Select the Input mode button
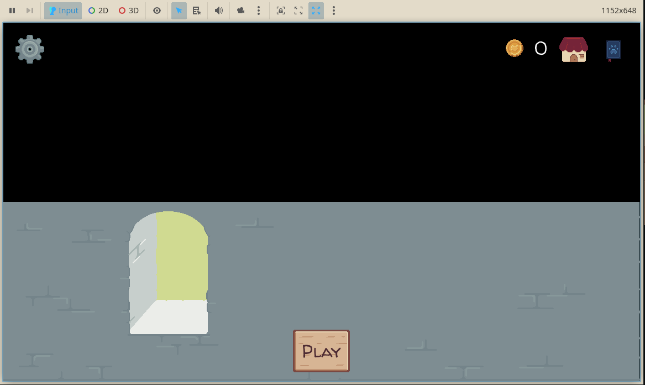The image size is (645, 385). pyautogui.click(x=63, y=11)
